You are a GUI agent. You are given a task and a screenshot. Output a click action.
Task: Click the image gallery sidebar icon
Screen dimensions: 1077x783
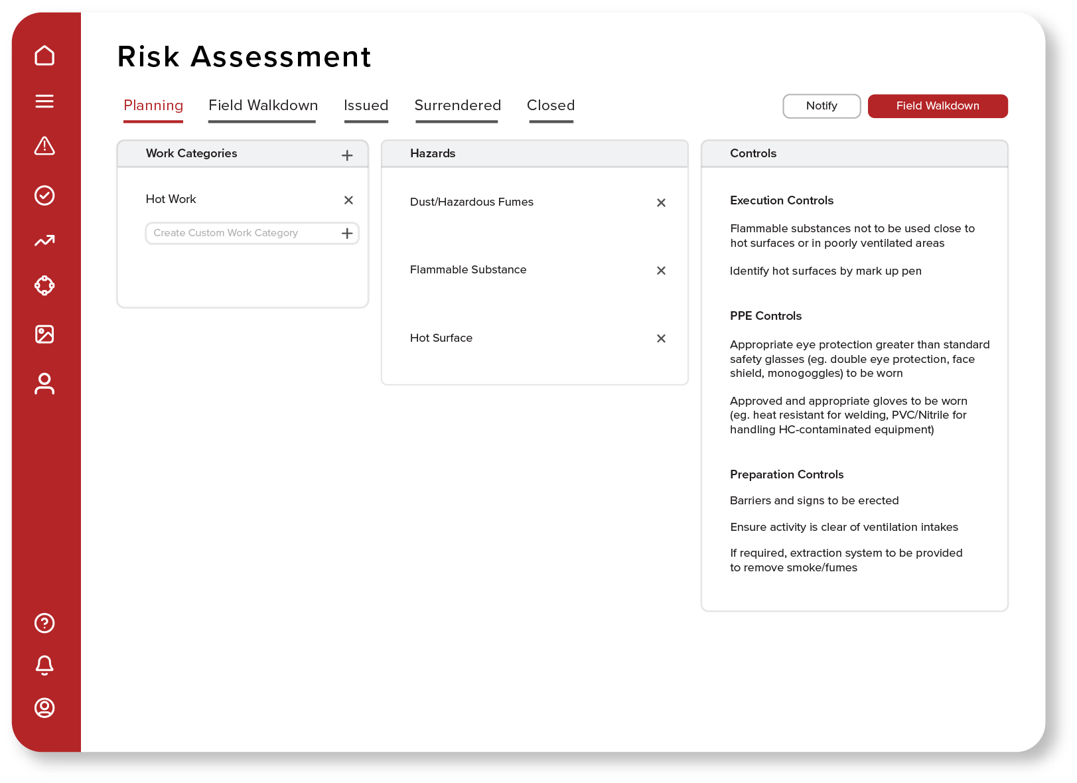tap(44, 334)
